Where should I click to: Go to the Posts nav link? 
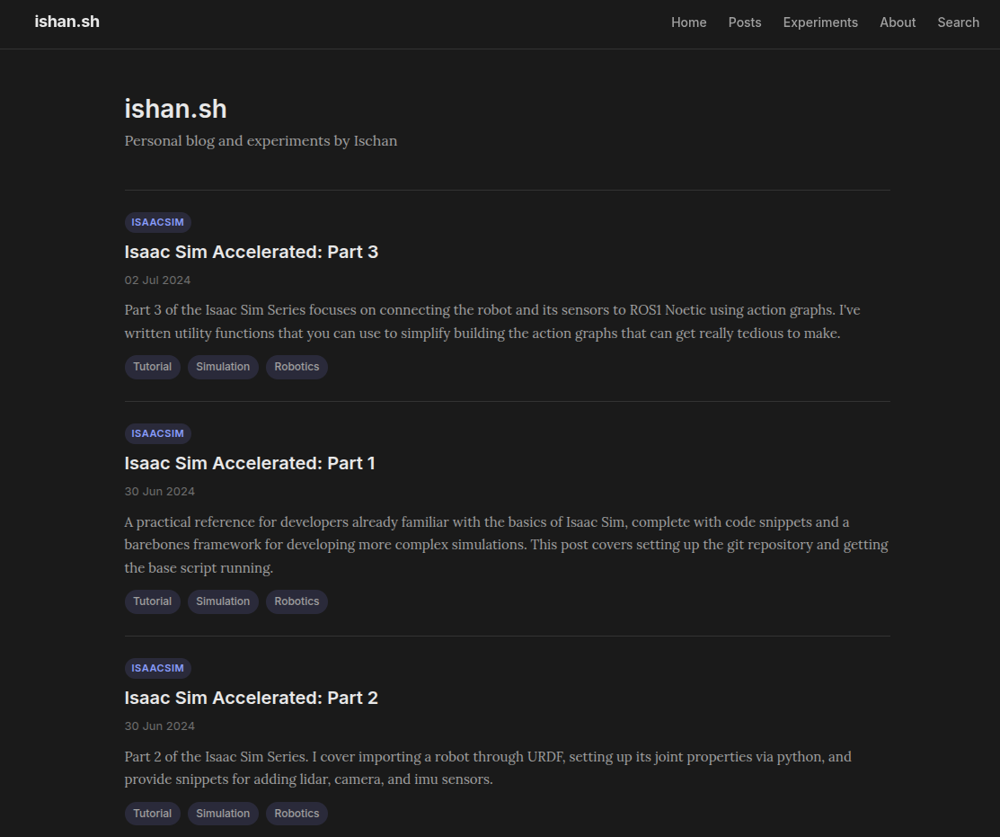[745, 22]
